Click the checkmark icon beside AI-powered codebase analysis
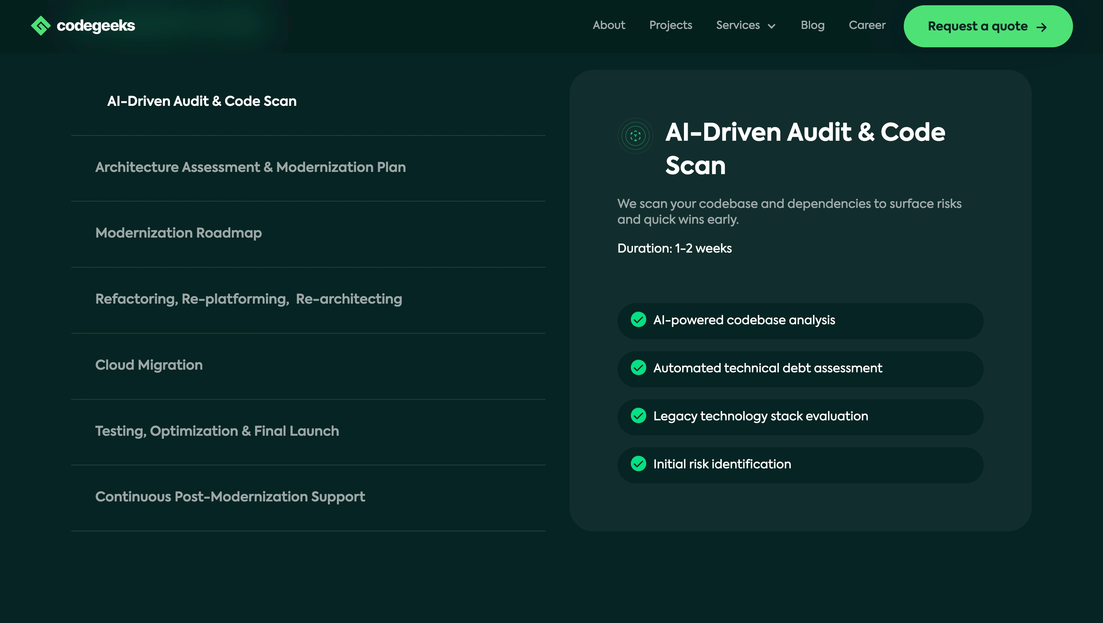1103x623 pixels. click(638, 320)
